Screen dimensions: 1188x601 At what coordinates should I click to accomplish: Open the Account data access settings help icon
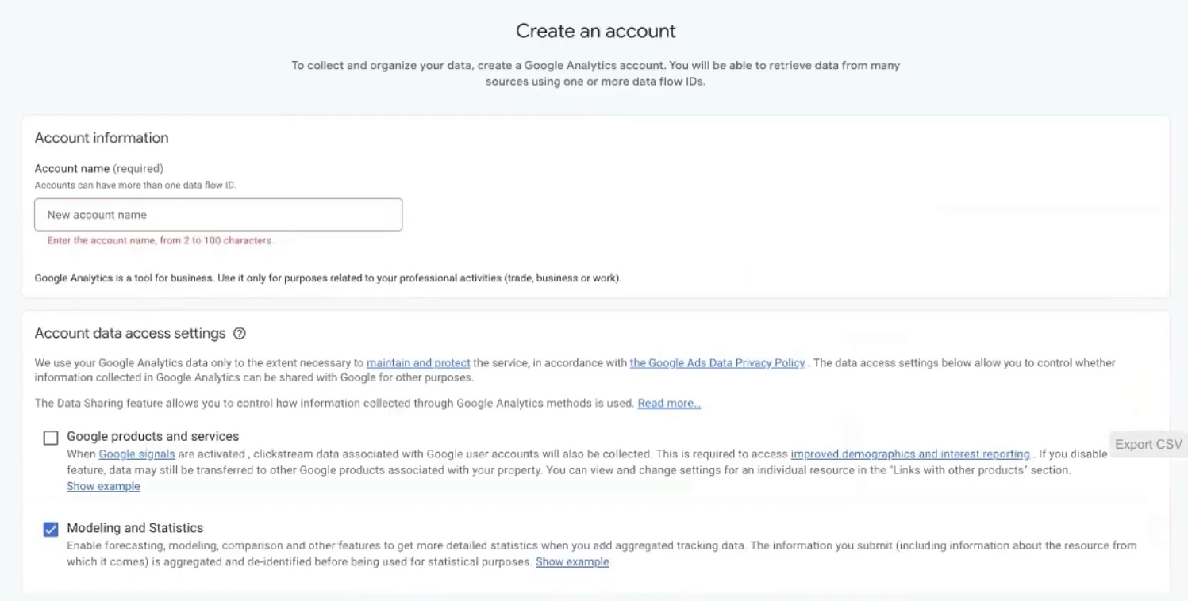(x=240, y=334)
